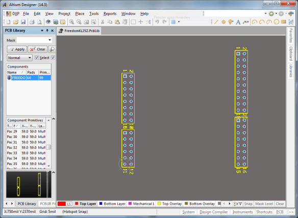Select the Top Layer tab
This screenshot has height=218, width=298.
(85, 204)
